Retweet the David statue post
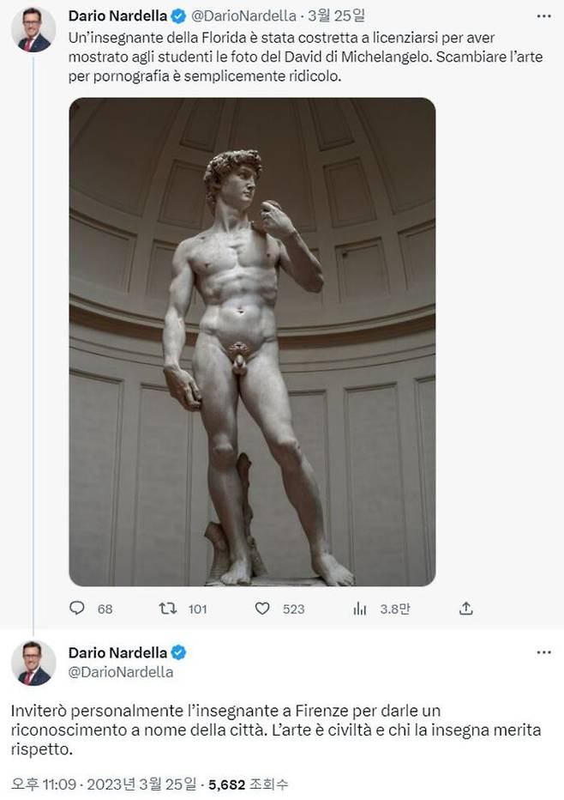564x800 pixels. (x=169, y=609)
